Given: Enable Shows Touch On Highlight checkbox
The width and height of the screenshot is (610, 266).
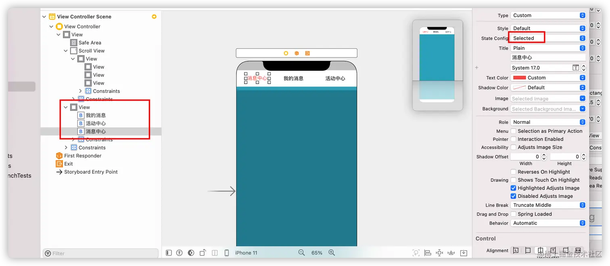Looking at the screenshot, I should (x=514, y=180).
